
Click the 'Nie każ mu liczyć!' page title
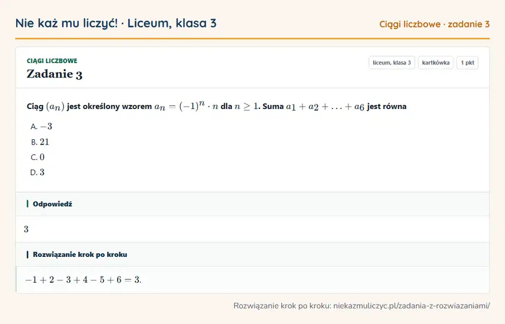pos(116,23)
